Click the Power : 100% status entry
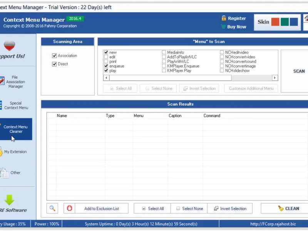 47,224
